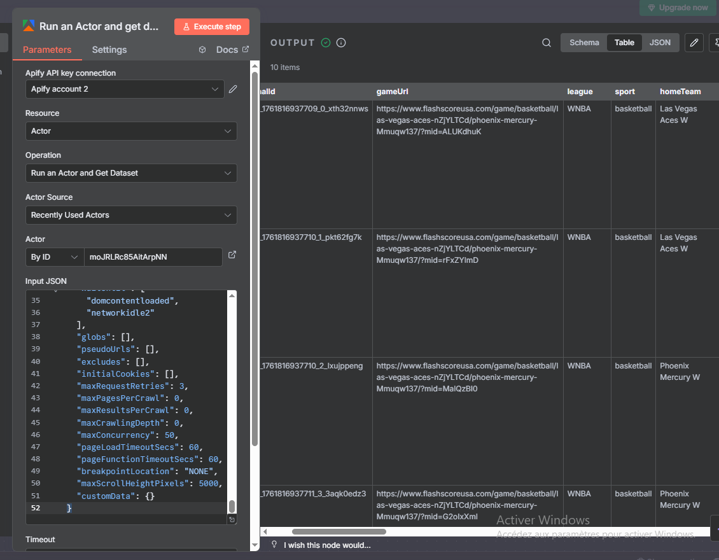
Task: Switch output view to Schema
Action: (583, 43)
